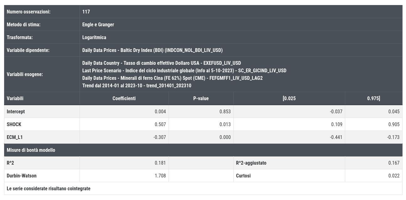Select the Variabili column header

pos(15,98)
